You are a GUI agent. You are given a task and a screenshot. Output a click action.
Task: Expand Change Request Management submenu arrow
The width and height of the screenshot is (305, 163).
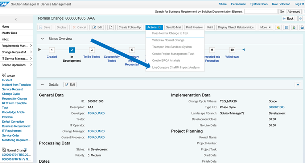pyautogui.click(x=31, y=52)
